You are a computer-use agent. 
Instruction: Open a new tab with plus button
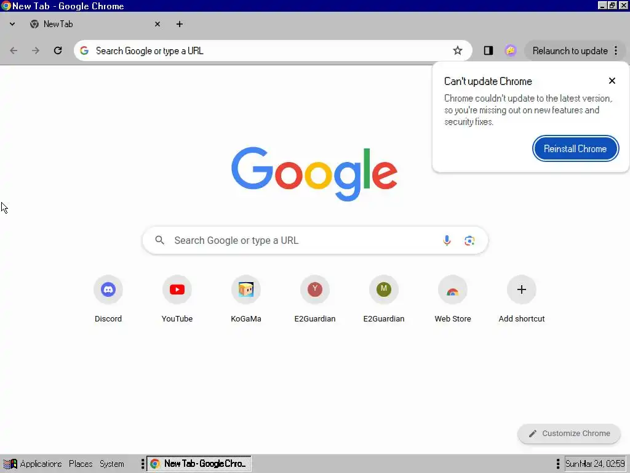pos(180,24)
